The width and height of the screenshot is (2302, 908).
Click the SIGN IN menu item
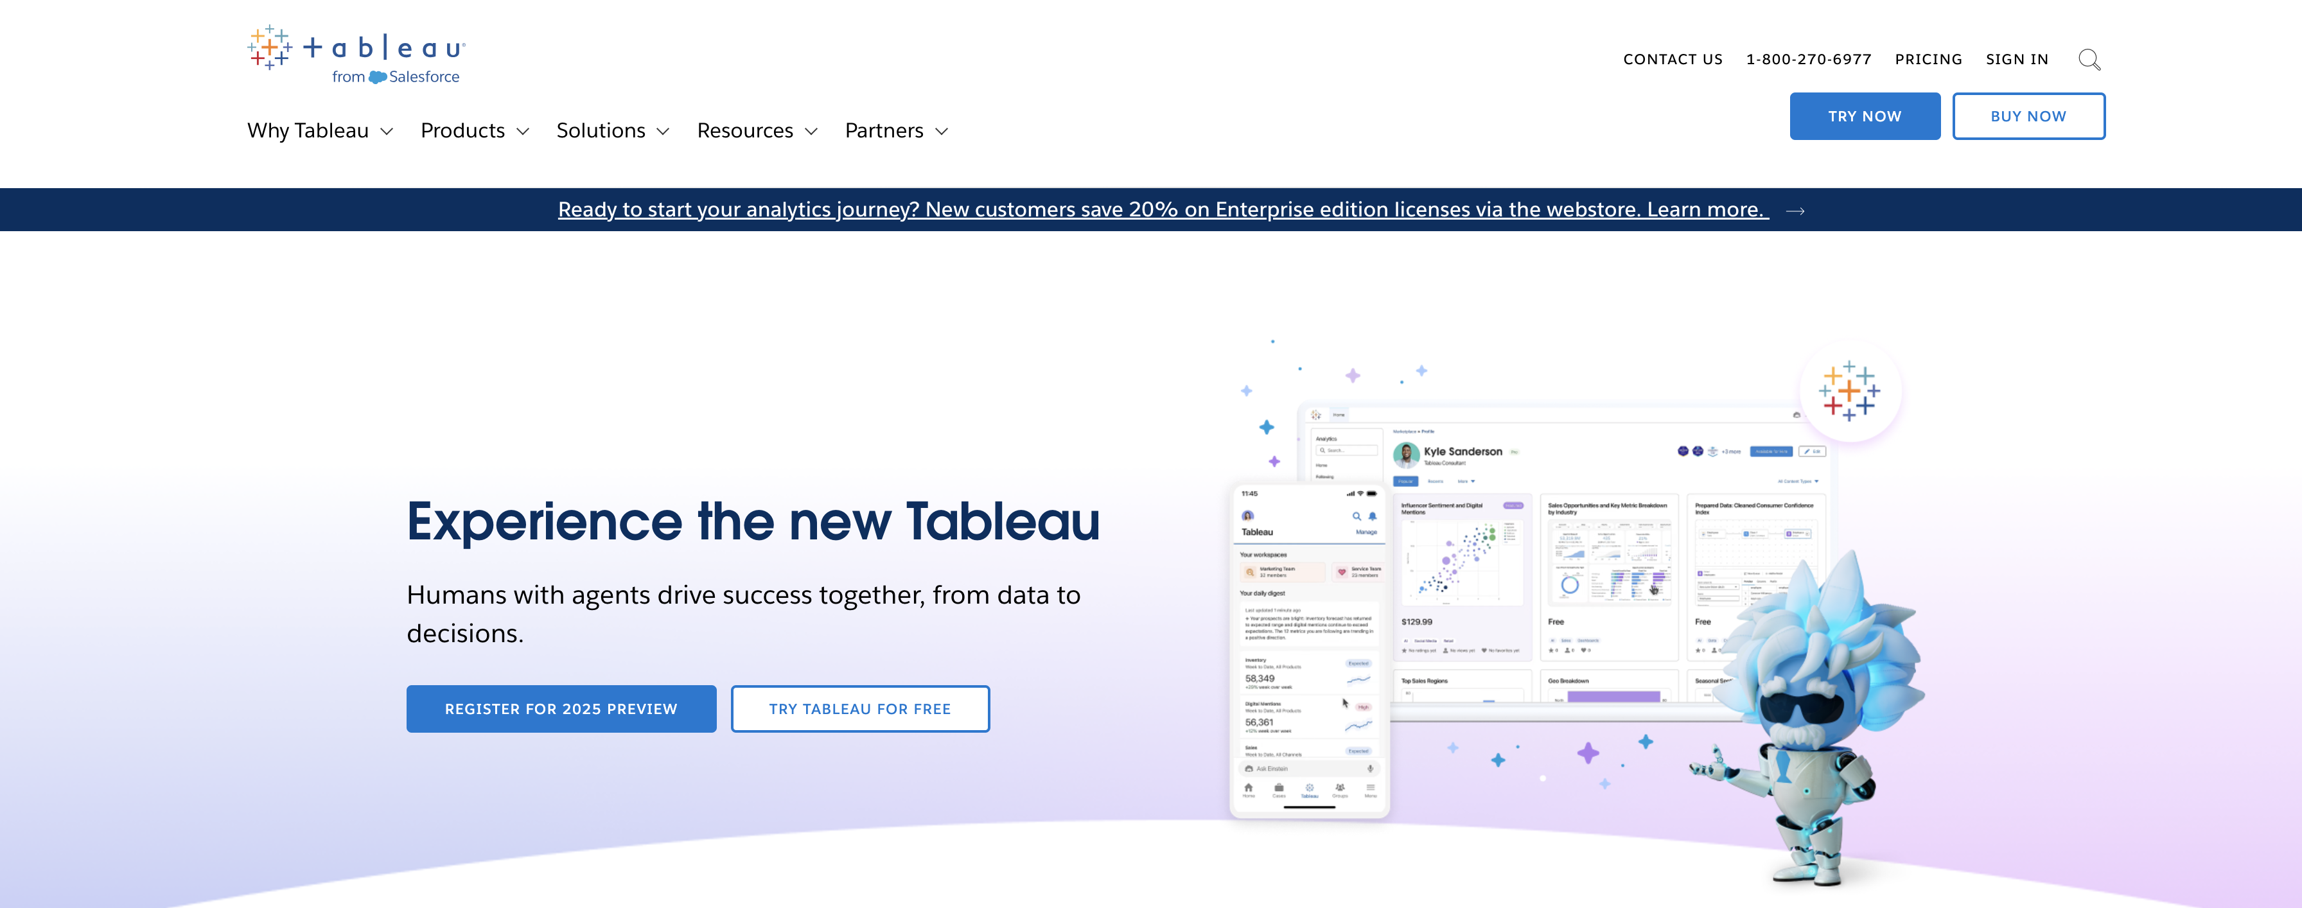(x=2017, y=58)
